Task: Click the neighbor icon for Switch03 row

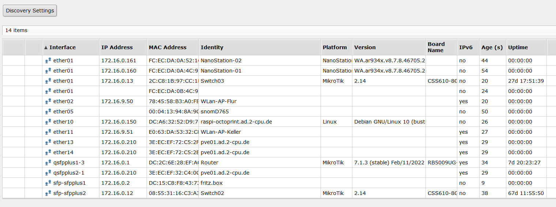Action: [48, 81]
